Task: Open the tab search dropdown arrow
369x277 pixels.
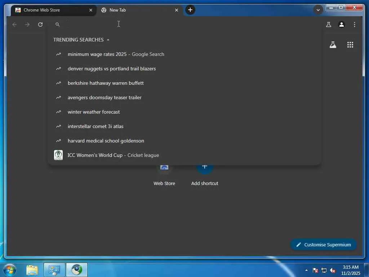Action: coord(318,10)
